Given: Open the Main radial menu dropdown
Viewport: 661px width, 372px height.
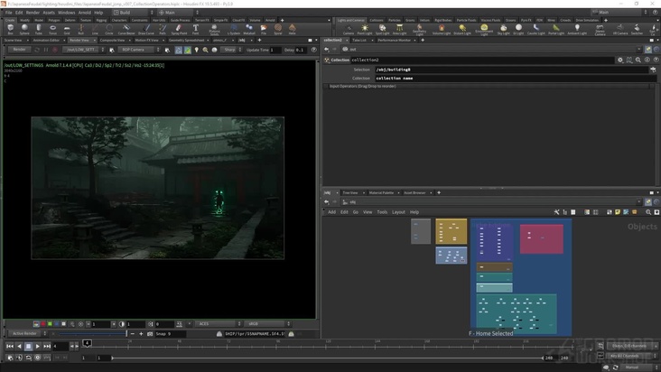Looking at the screenshot, I should tap(178, 13).
